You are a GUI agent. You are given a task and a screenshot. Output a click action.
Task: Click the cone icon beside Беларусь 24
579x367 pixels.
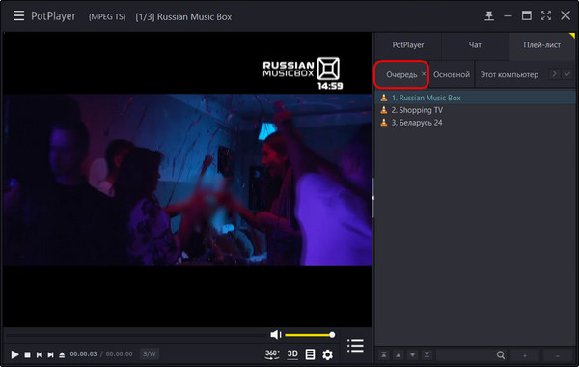point(384,122)
